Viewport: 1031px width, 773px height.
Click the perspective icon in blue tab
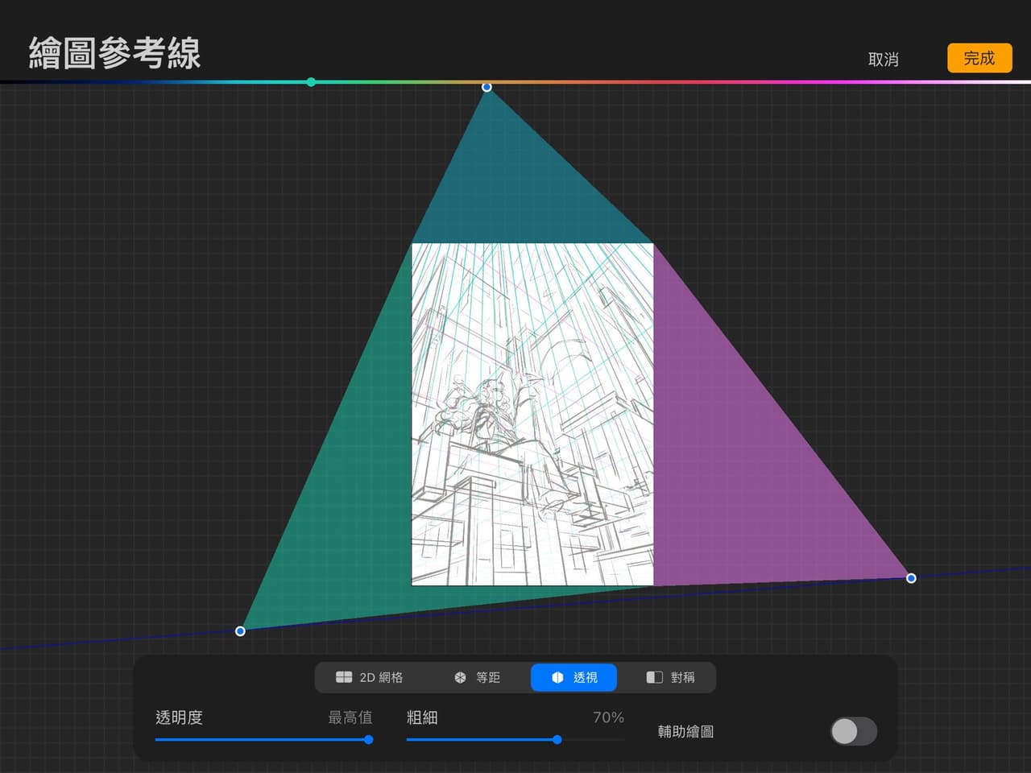(x=557, y=677)
